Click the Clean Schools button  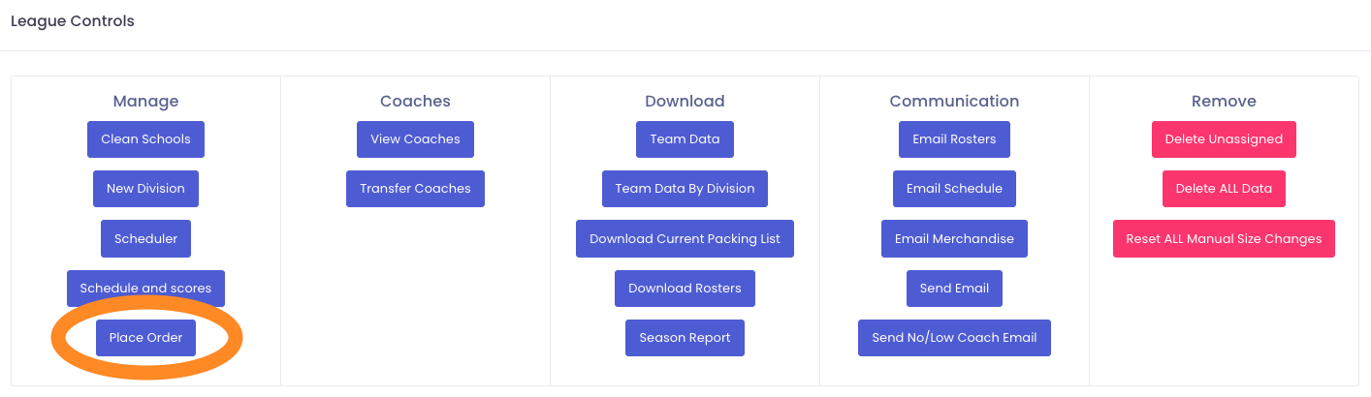pos(145,138)
